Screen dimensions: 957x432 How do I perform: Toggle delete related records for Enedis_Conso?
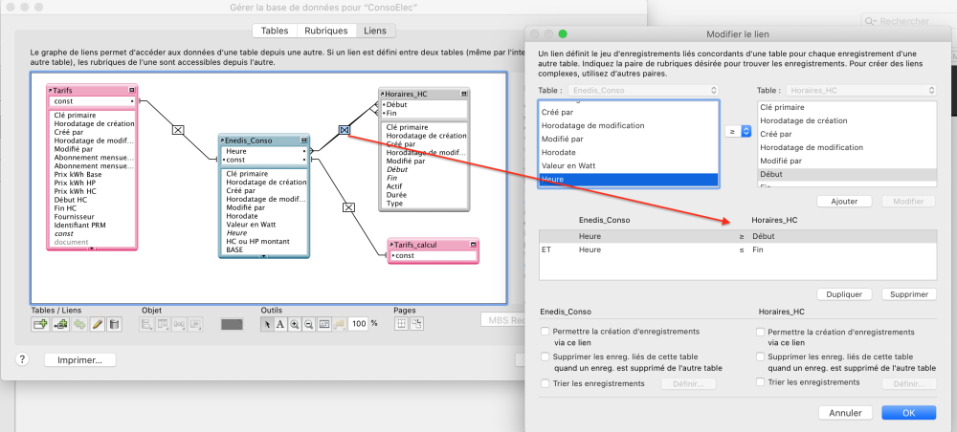point(545,357)
